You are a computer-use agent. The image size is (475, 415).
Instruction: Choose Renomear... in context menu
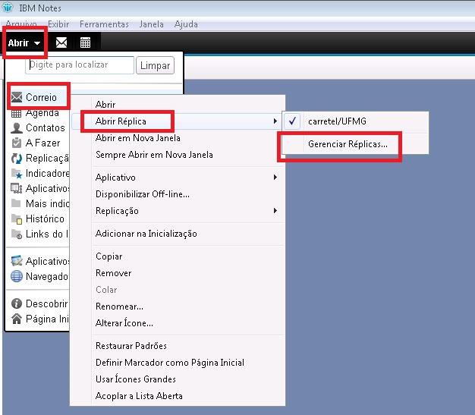pyautogui.click(x=119, y=307)
